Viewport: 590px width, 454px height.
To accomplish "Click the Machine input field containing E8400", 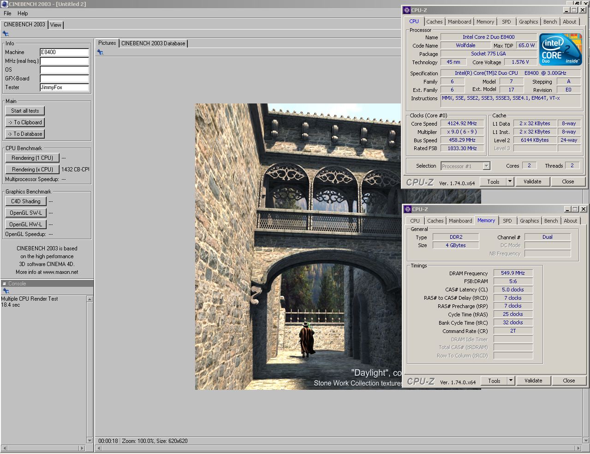I will point(64,52).
